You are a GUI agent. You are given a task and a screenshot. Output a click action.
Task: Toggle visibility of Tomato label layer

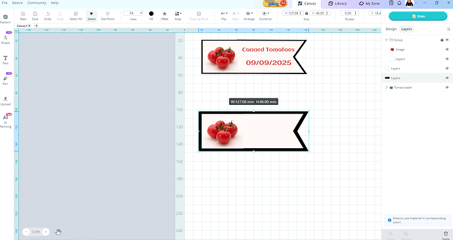(x=447, y=87)
